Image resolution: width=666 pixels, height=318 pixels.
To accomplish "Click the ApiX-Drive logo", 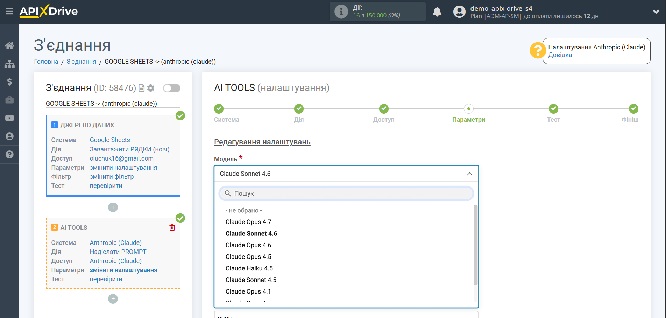I will pyautogui.click(x=49, y=11).
